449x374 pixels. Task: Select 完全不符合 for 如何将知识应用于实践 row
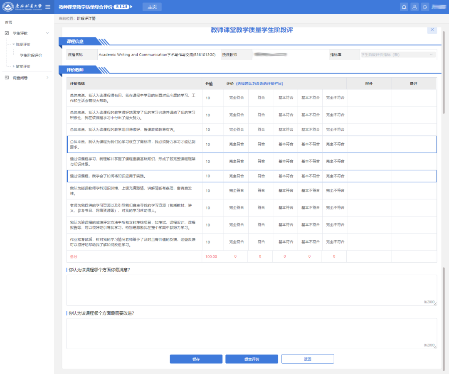coord(335,176)
